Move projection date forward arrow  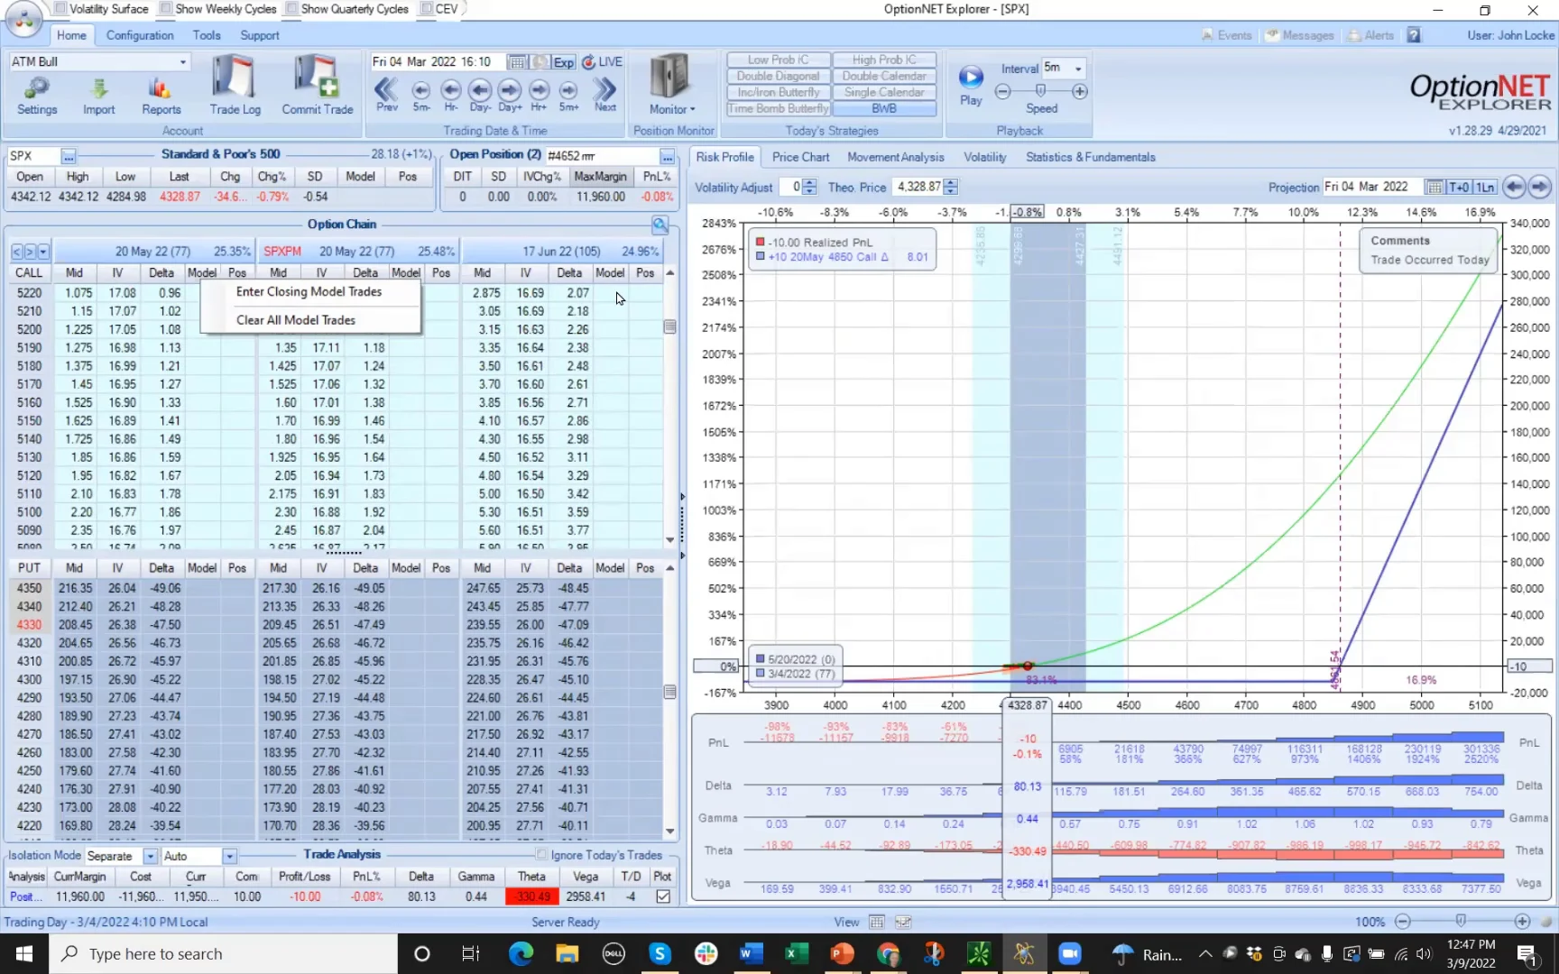1540,187
